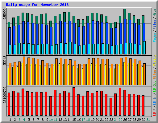Click the shortest red kB bar for day 23
Image resolution: width=158 pixels, height=123 pixels.
point(111,107)
